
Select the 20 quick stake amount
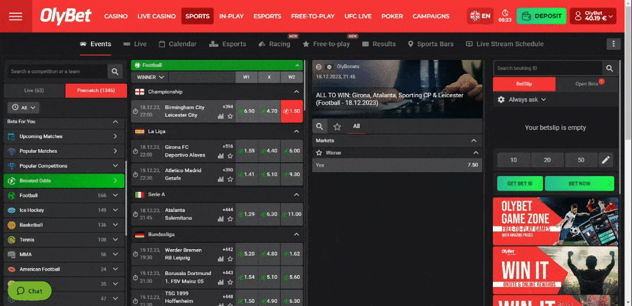pos(547,160)
